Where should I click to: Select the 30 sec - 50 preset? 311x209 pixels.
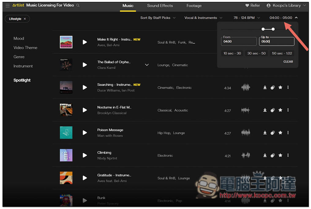[256, 53]
